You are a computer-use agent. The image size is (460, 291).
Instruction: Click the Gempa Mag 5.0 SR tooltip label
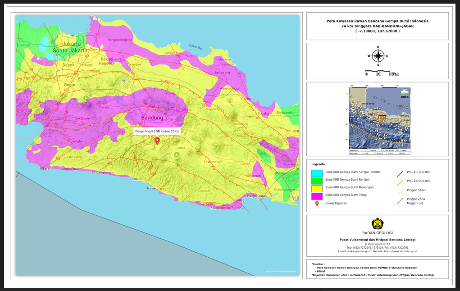(157, 131)
